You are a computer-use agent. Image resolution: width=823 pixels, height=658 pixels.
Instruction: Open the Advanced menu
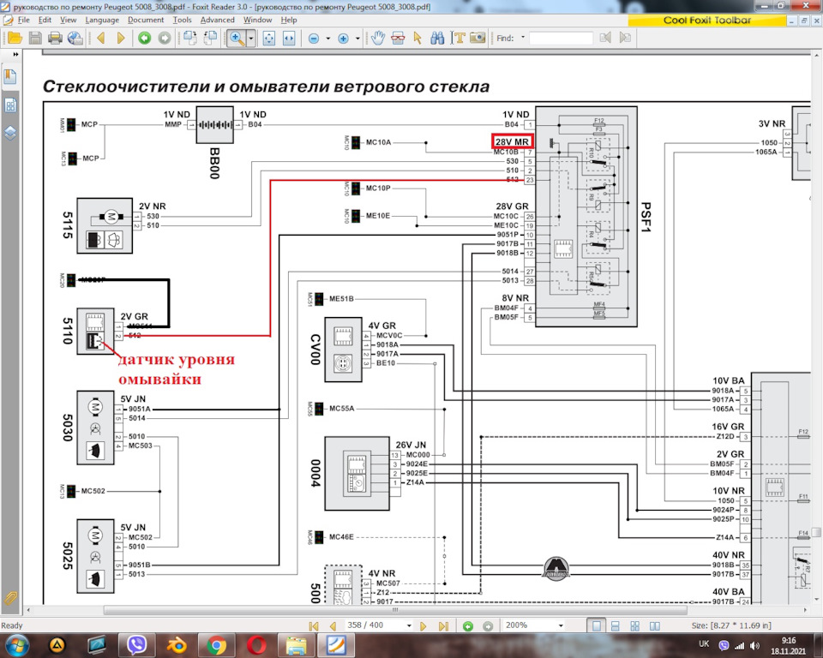(217, 20)
